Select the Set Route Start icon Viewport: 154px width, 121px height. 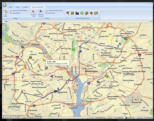pyautogui.click(x=34, y=13)
